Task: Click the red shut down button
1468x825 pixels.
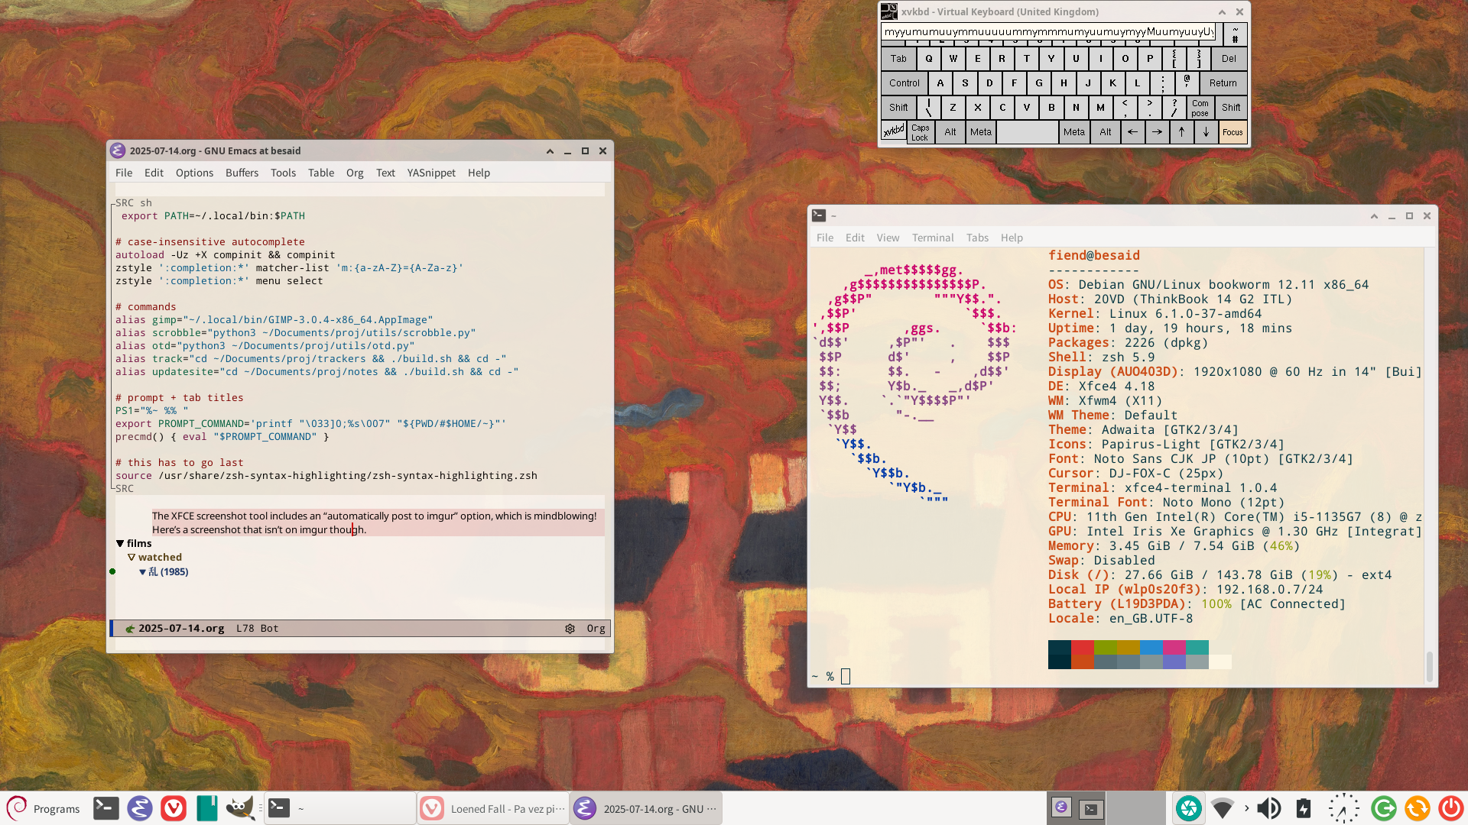Action: pyautogui.click(x=1450, y=808)
